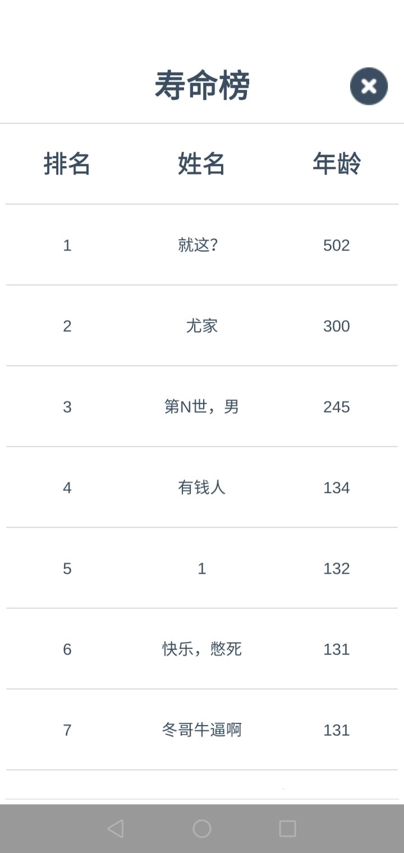Click the rank 5 row name 1
Screen dimensions: 404x853
click(202, 568)
